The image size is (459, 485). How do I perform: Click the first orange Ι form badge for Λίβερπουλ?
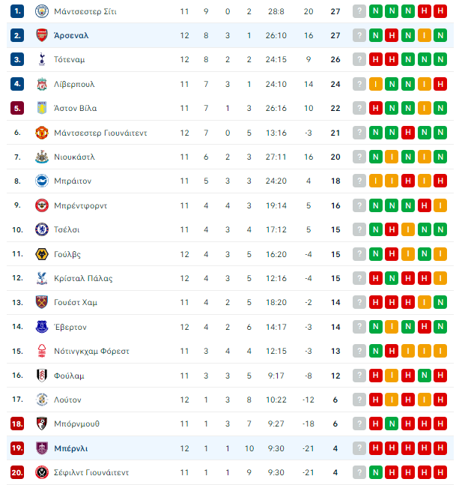click(x=376, y=84)
